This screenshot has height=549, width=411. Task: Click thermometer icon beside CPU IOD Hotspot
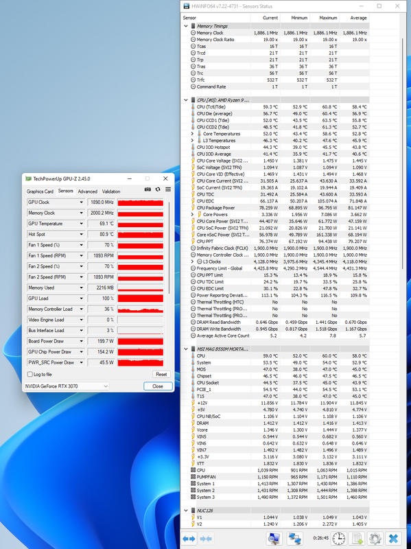193,147
